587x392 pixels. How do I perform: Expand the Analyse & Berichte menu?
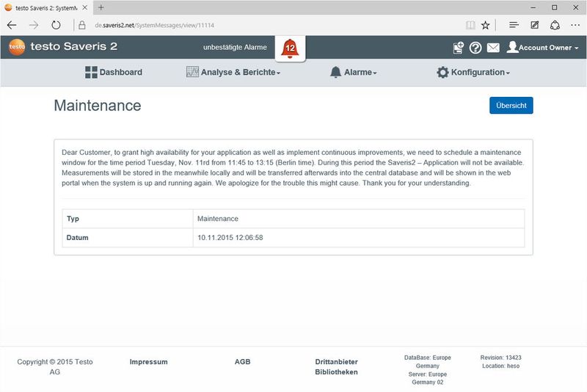(x=233, y=72)
